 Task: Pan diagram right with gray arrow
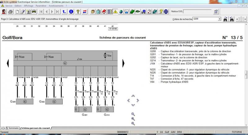pos(138,100)
